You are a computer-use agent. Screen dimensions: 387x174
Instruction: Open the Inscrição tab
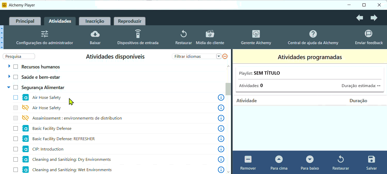(95, 21)
